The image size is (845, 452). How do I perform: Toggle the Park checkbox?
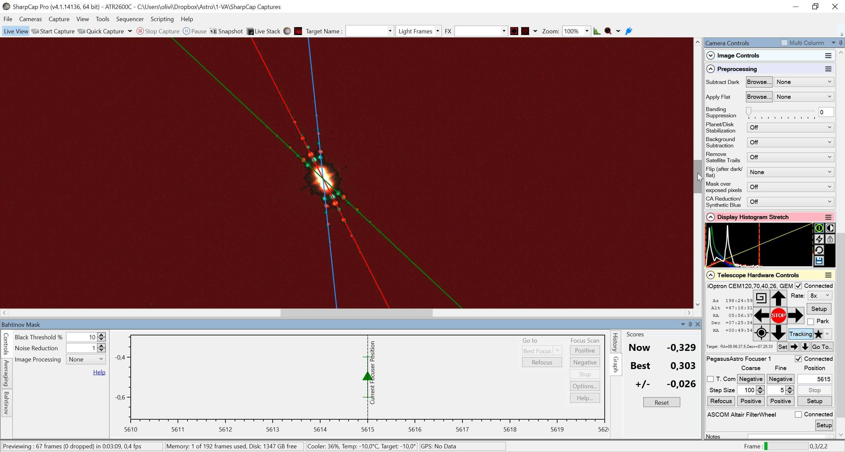point(811,321)
